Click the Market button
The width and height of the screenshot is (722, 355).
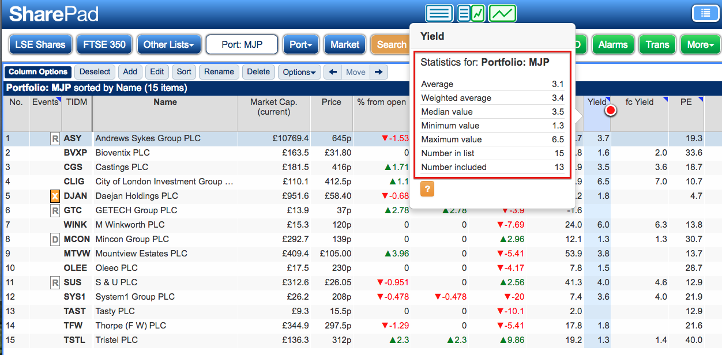345,44
